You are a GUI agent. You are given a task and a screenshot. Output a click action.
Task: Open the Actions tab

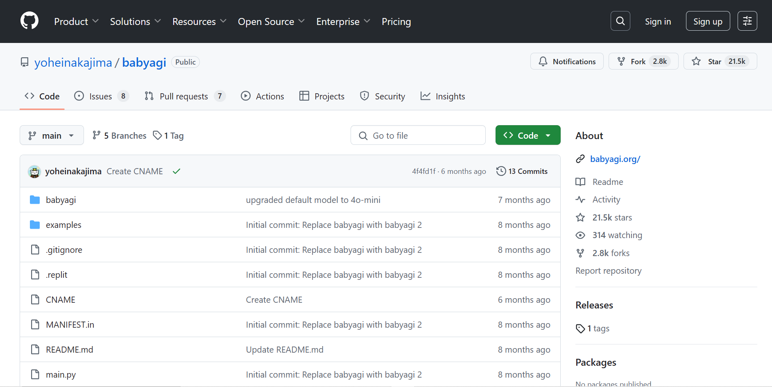(x=263, y=96)
